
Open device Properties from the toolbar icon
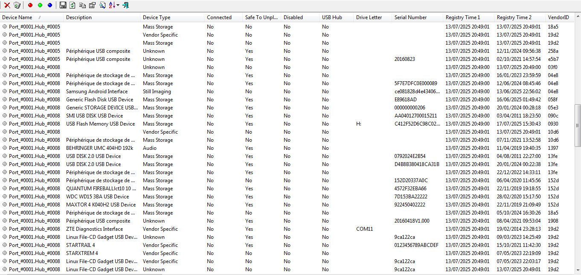click(x=93, y=5)
